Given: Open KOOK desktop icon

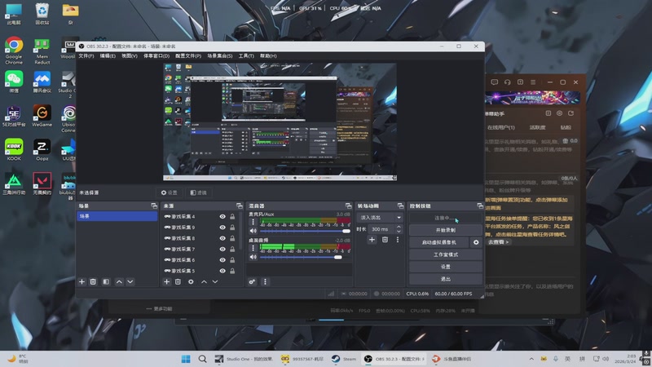Looking at the screenshot, I should pyautogui.click(x=14, y=149).
